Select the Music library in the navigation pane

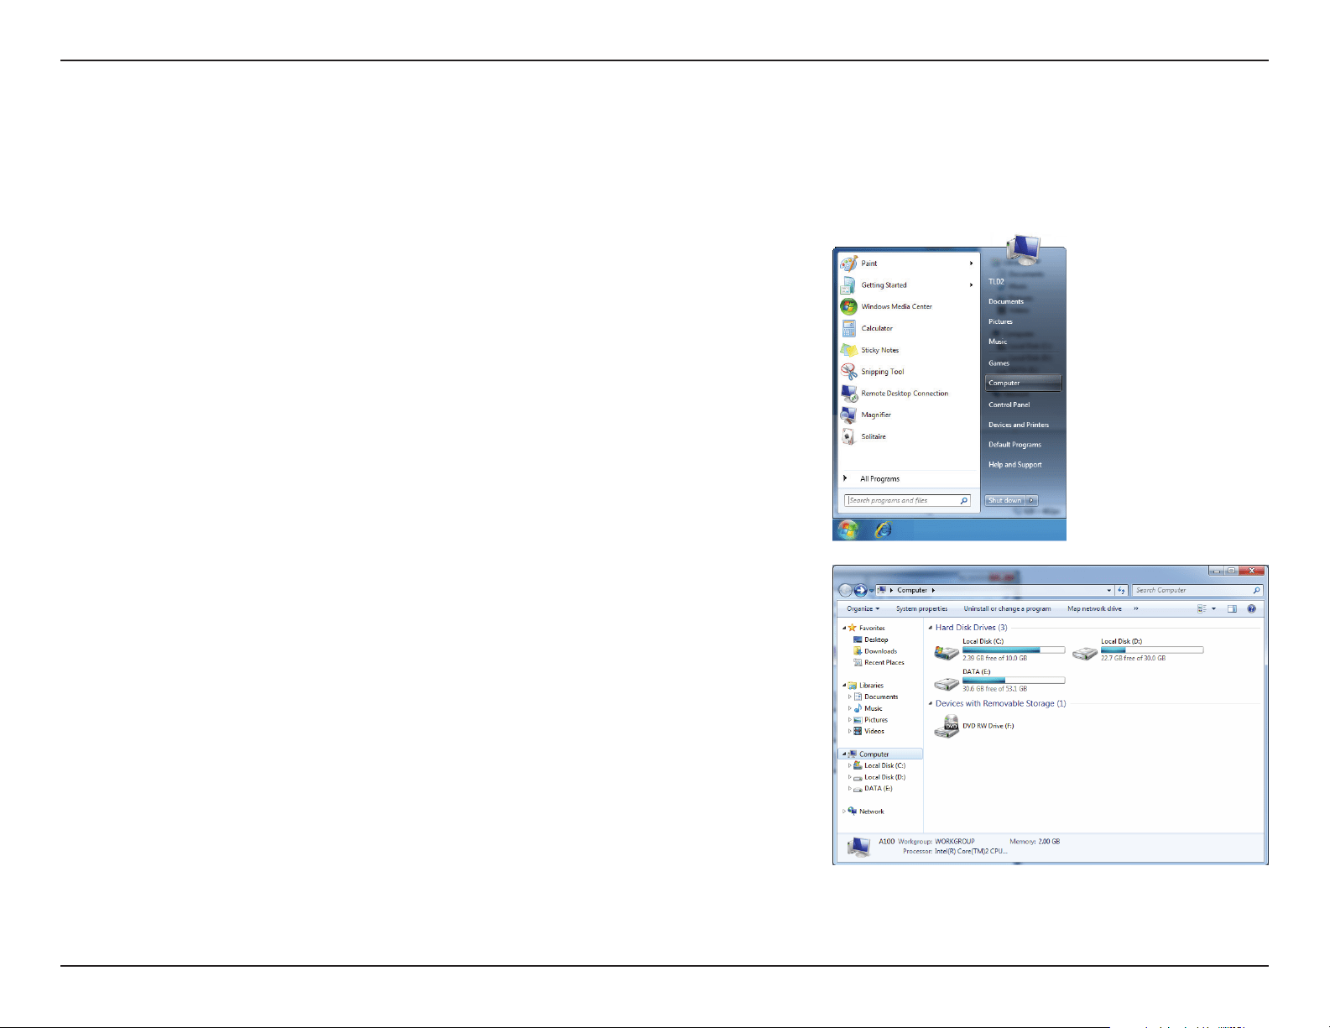(x=868, y=708)
